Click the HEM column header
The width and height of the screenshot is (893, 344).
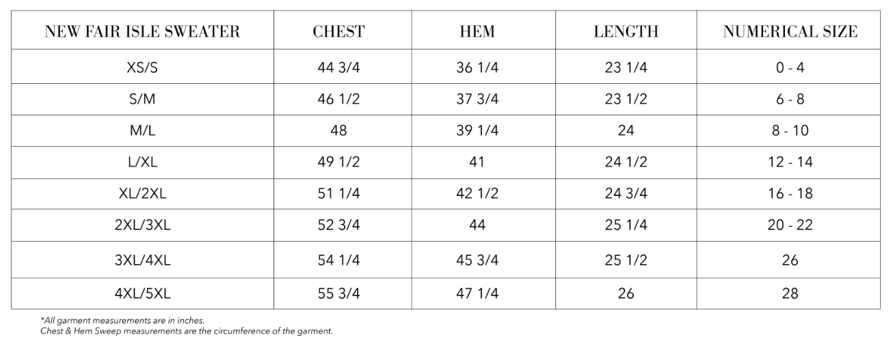(477, 32)
